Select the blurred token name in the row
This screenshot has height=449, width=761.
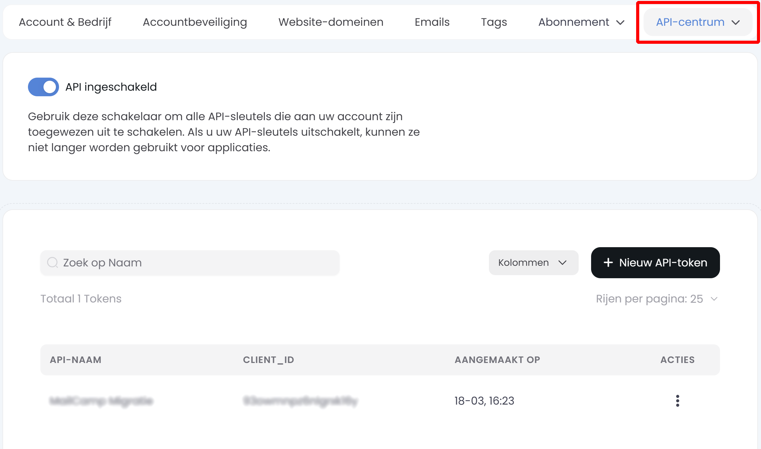tap(101, 401)
